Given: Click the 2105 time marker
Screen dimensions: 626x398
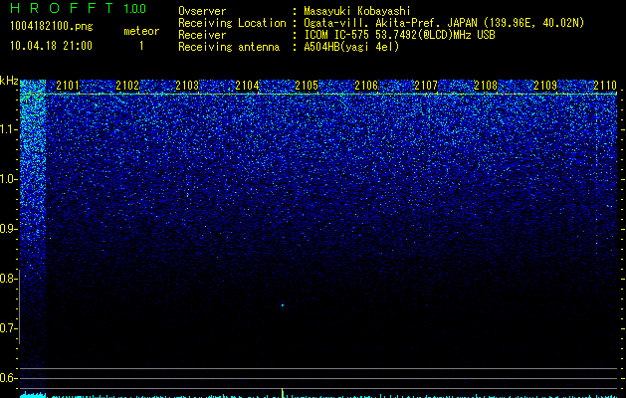Looking at the screenshot, I should (307, 85).
